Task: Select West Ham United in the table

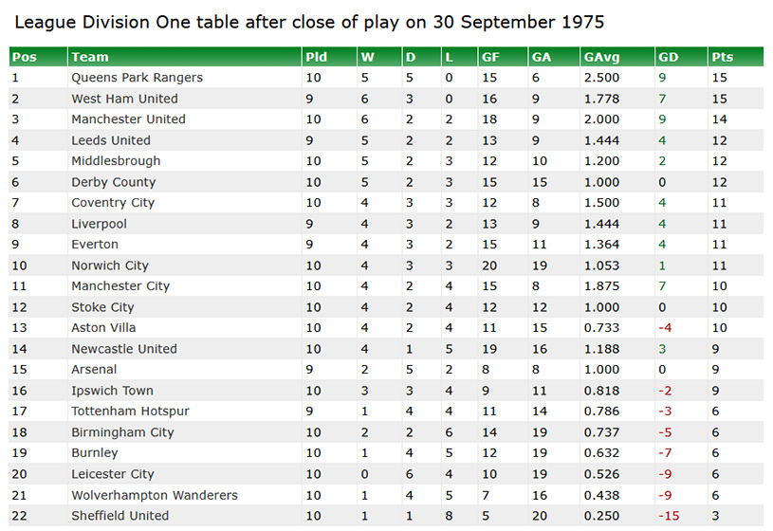Action: click(x=124, y=99)
